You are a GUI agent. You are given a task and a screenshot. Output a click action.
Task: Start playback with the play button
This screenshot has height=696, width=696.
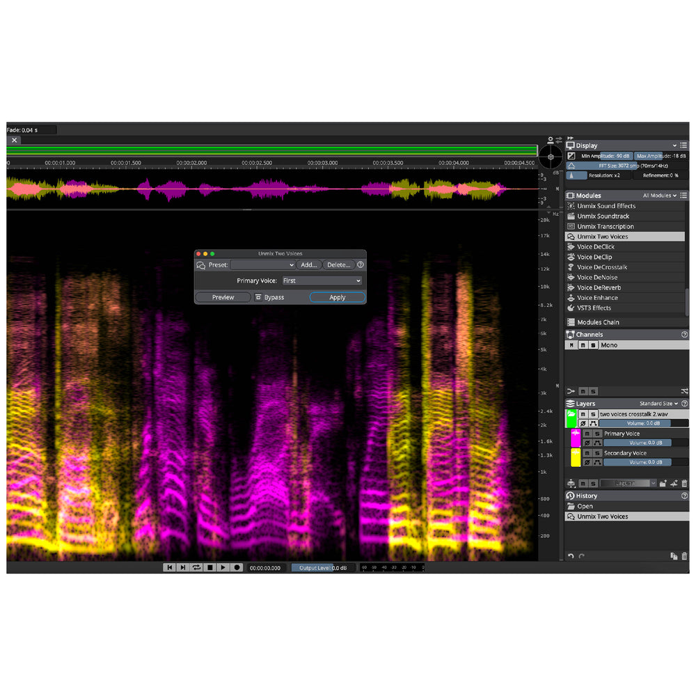223,567
